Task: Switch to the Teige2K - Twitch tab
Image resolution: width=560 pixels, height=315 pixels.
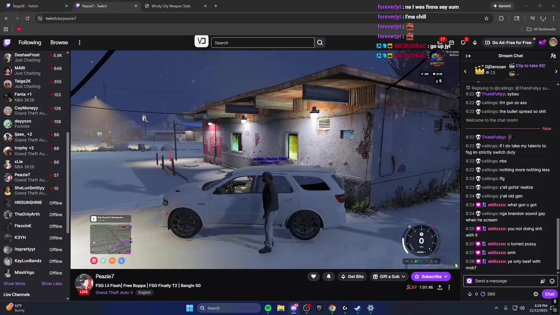Action: (x=36, y=6)
